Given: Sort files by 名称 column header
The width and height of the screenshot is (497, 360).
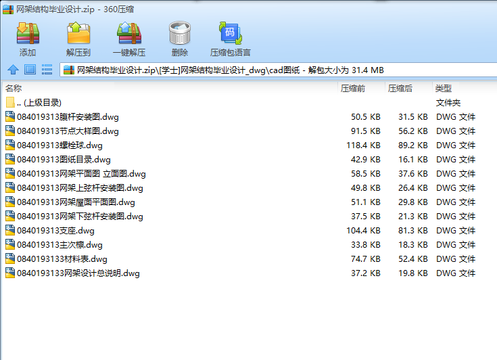Looking at the screenshot, I should tap(170, 88).
